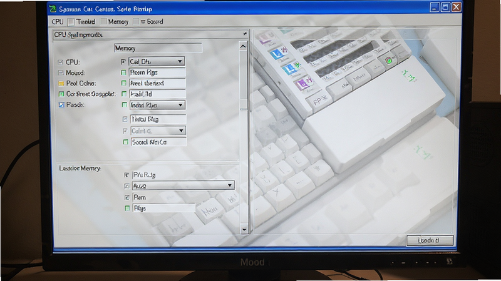Click the keyboard preview image

[x=355, y=132]
